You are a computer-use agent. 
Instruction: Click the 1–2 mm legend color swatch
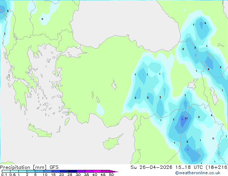(x=23, y=171)
